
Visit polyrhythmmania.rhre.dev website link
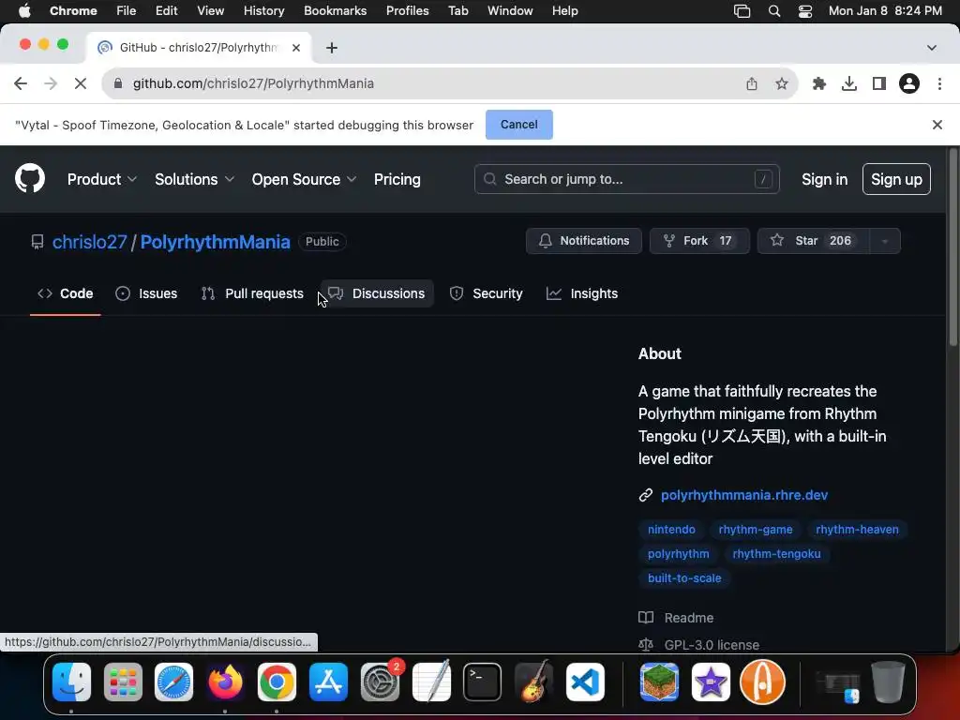(743, 495)
